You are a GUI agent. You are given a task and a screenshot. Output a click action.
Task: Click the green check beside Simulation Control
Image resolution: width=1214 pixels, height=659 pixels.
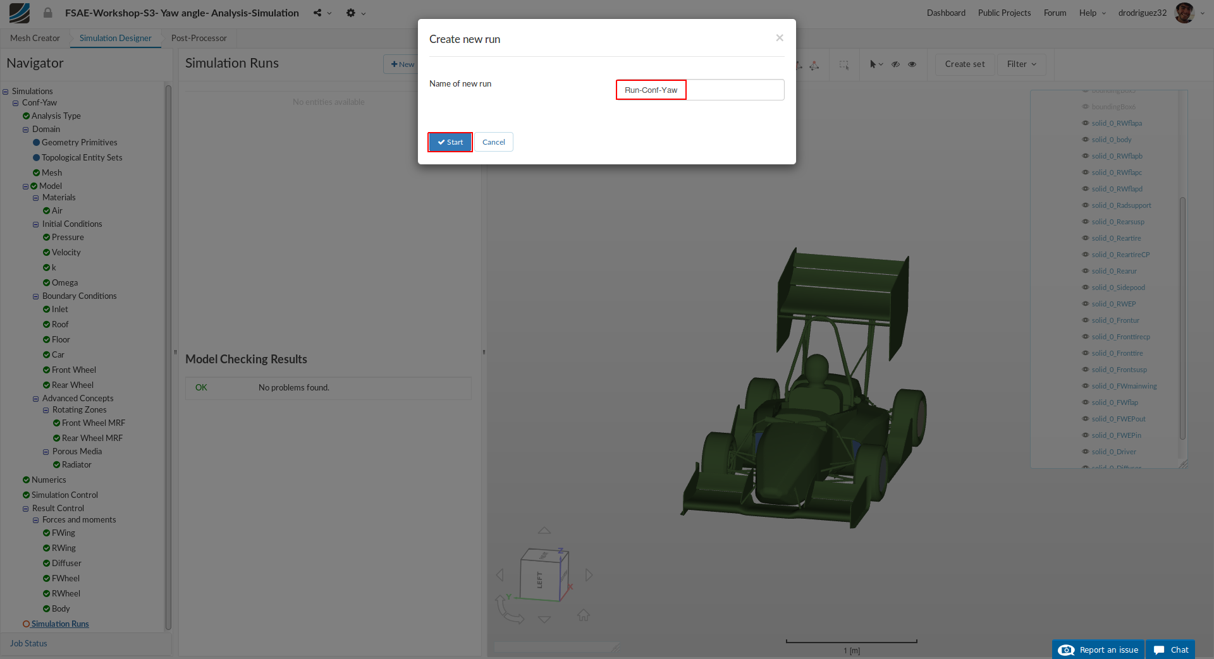26,495
